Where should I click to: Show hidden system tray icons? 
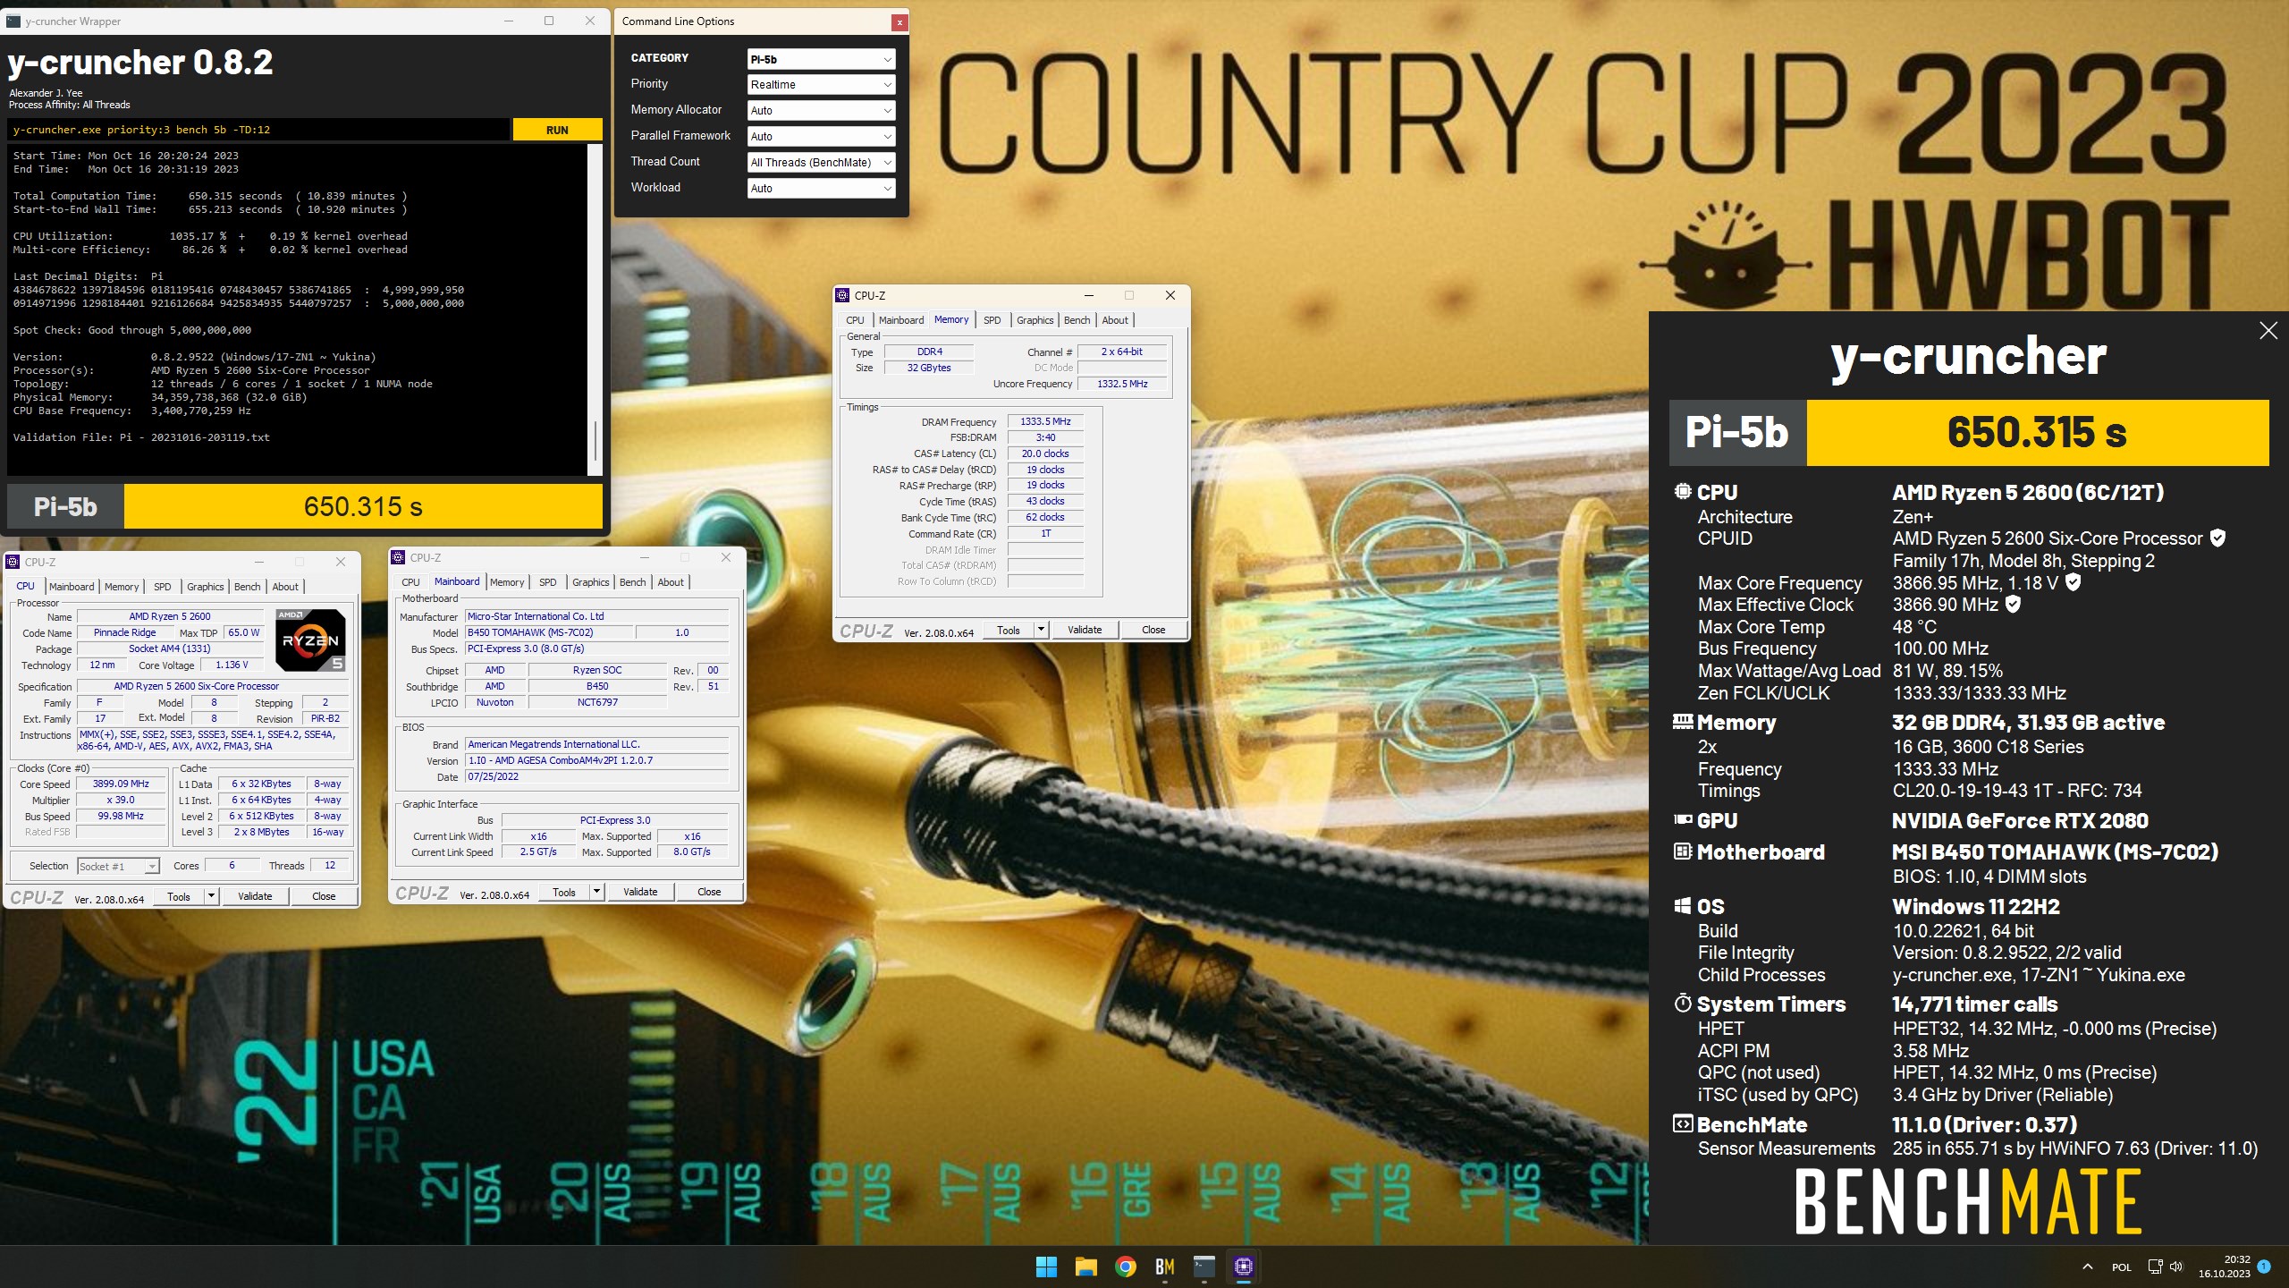[2087, 1267]
